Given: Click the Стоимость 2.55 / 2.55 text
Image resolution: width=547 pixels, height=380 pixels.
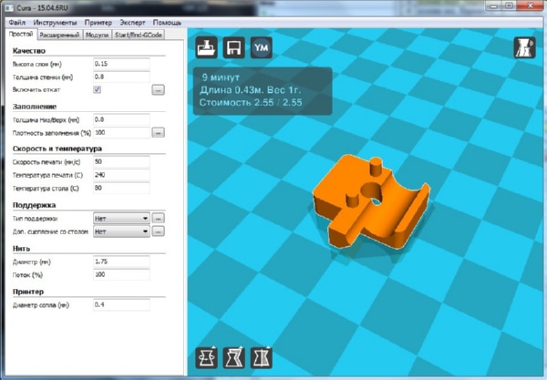Looking at the screenshot, I should [x=251, y=102].
